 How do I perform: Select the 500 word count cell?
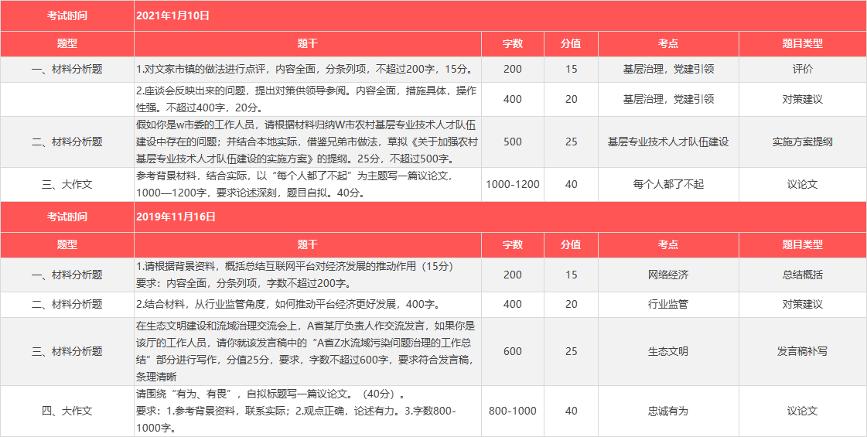pos(512,142)
